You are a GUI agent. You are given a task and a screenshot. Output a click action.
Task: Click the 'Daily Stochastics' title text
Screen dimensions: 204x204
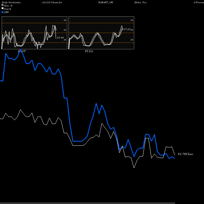point(11,2)
